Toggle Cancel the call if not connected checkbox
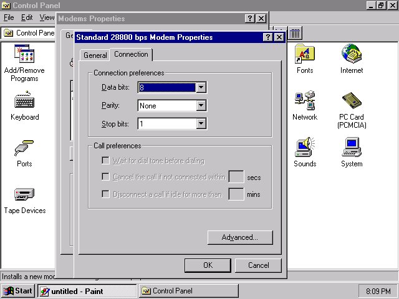The width and height of the screenshot is (399, 299). 105,177
